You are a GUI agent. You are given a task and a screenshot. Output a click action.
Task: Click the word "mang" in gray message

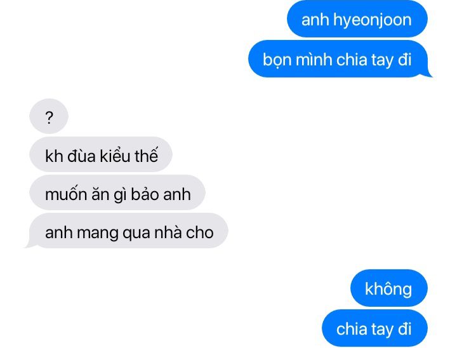point(97,234)
